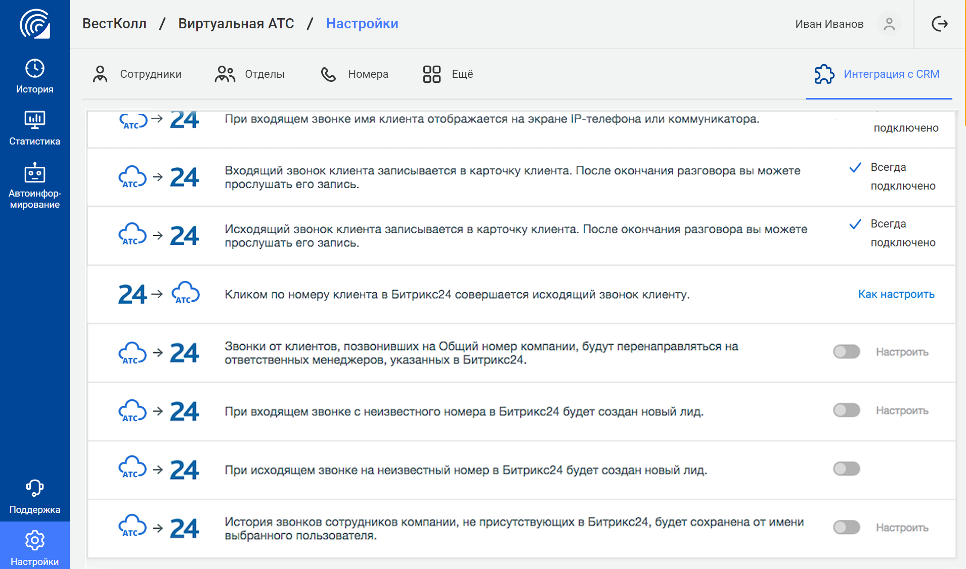966x569 pixels.
Task: Open the История clock icon
Action: 35,68
